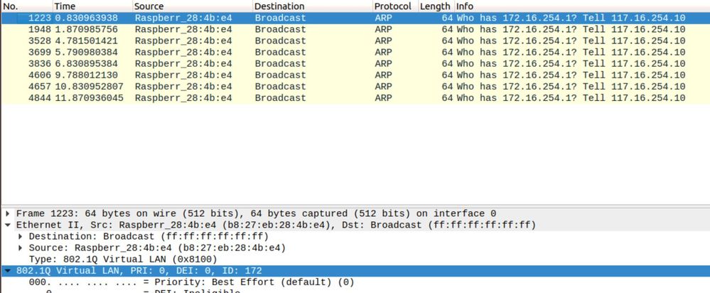Click Broadcast destination in packet 3528

pyautogui.click(x=280, y=41)
